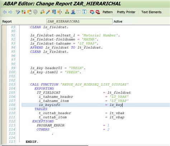Toggle Fullscreen on/off icon
The image size is (170, 146).
tap(79, 12)
